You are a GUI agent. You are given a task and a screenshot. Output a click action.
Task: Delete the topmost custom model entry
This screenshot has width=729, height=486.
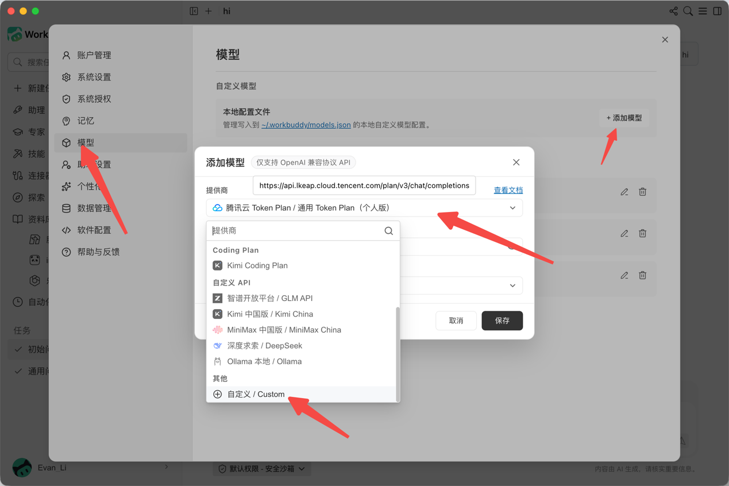(643, 192)
